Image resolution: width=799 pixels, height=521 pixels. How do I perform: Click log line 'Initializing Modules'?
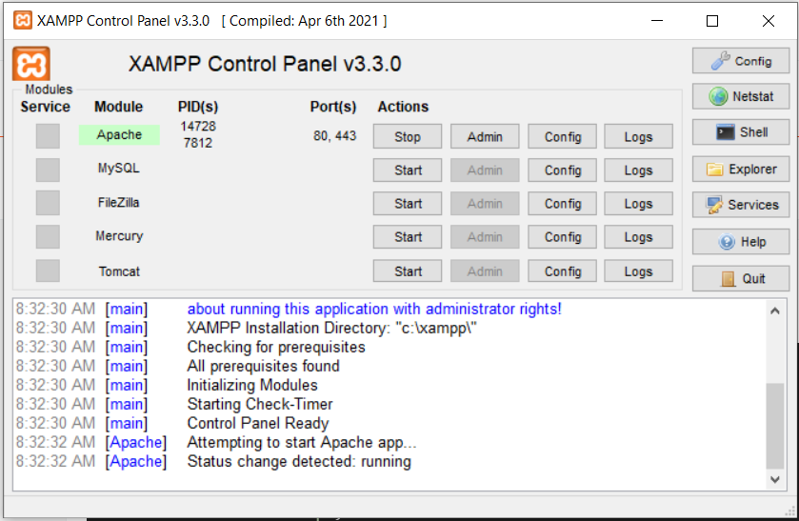[252, 385]
